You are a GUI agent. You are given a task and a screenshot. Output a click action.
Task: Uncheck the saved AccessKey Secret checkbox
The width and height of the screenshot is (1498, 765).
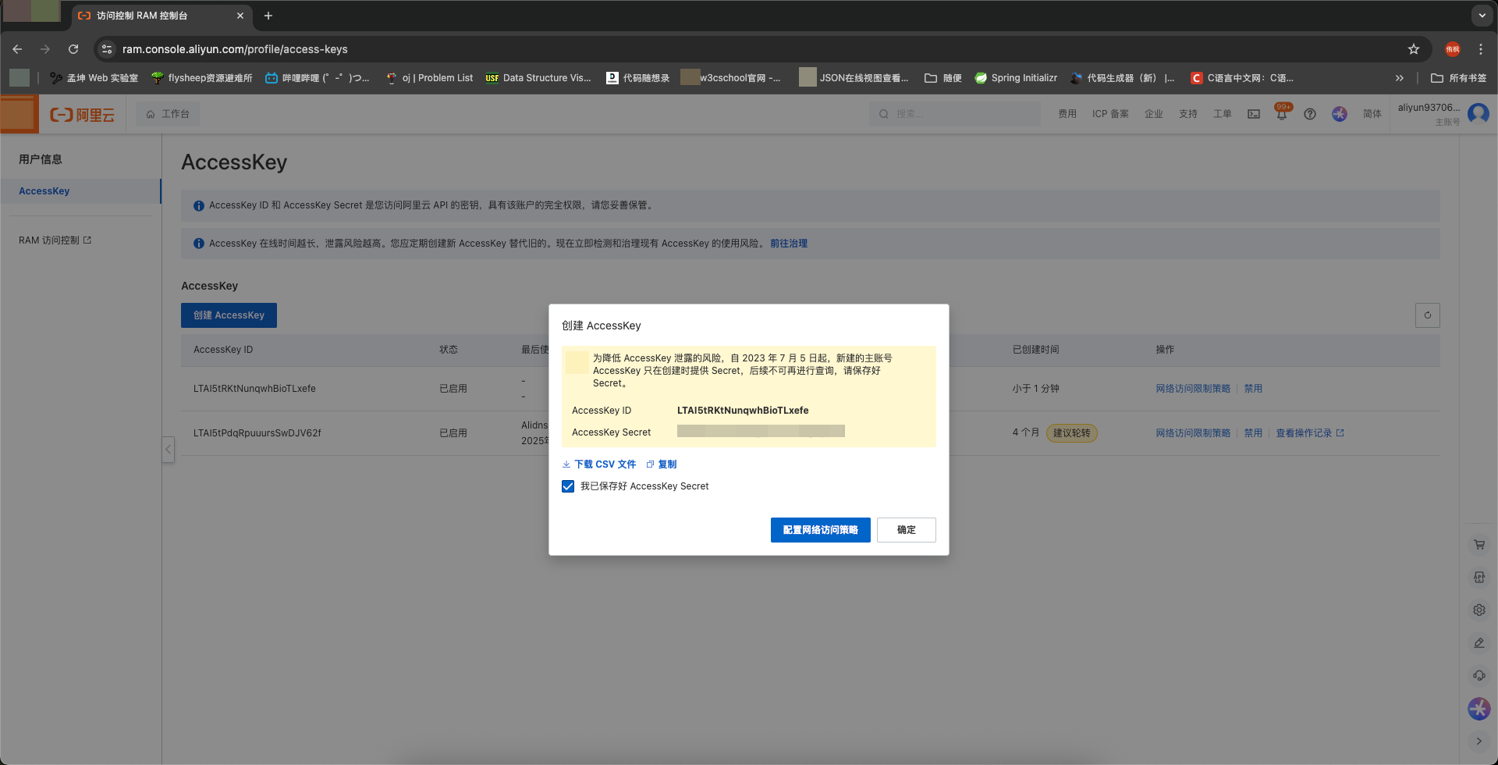568,486
